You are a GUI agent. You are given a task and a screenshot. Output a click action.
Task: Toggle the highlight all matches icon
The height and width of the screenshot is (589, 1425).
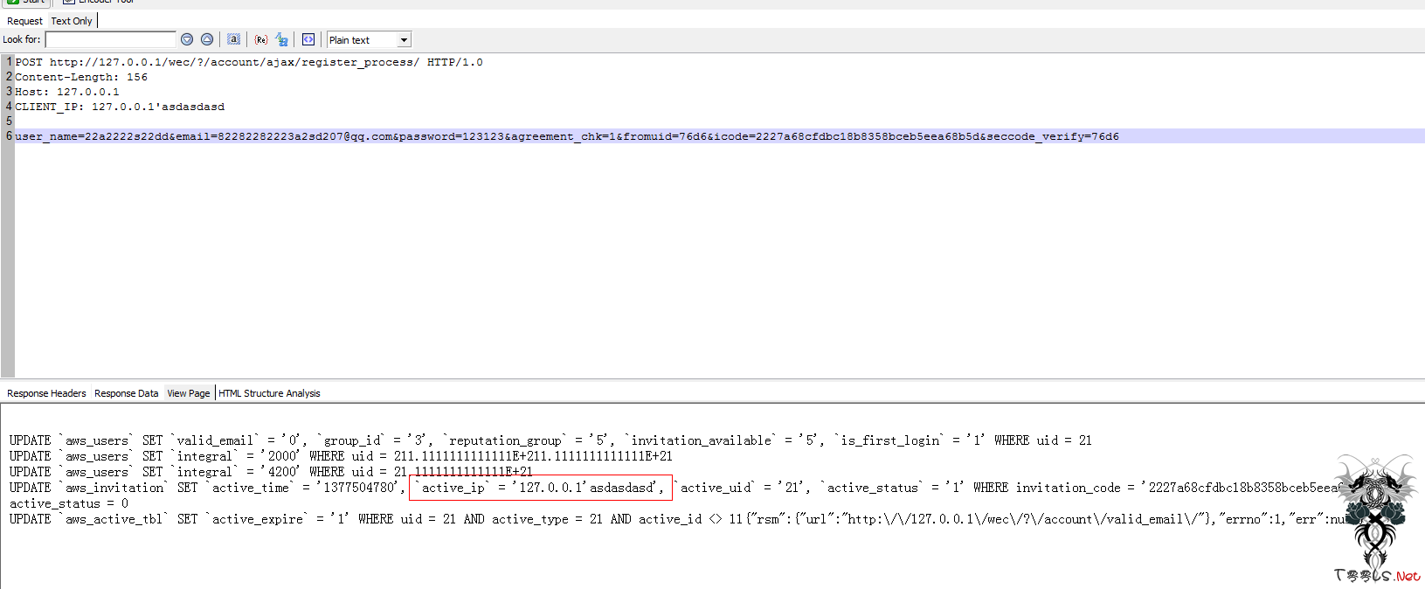(233, 39)
